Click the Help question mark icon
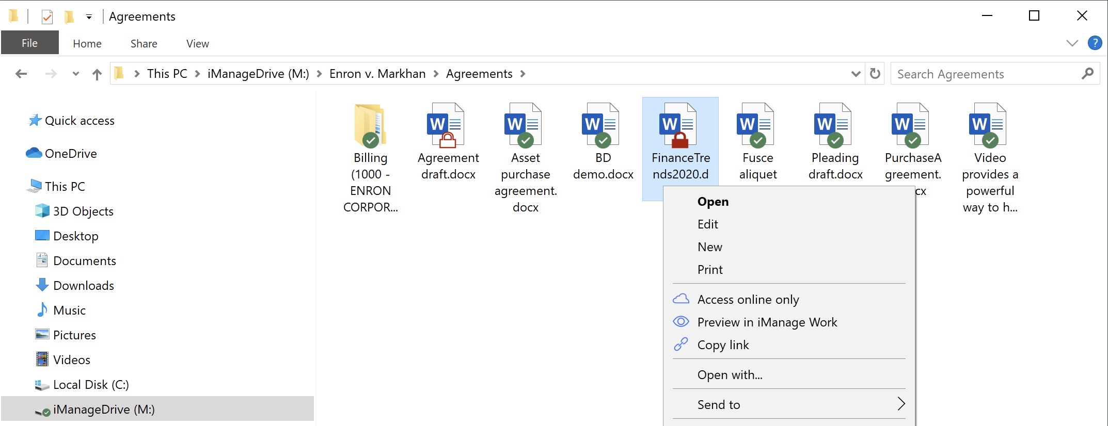1108x426 pixels. 1095,43
